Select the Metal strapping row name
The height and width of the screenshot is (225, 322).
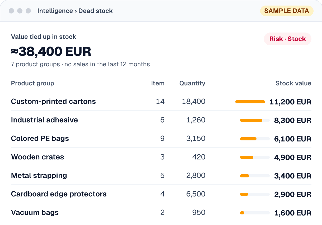39,176
